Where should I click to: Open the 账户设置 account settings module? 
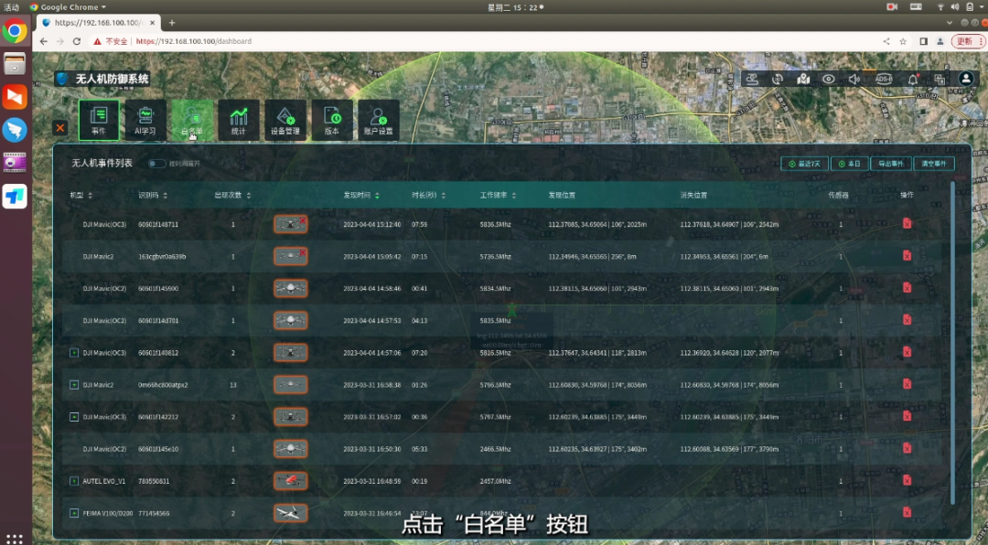[378, 120]
